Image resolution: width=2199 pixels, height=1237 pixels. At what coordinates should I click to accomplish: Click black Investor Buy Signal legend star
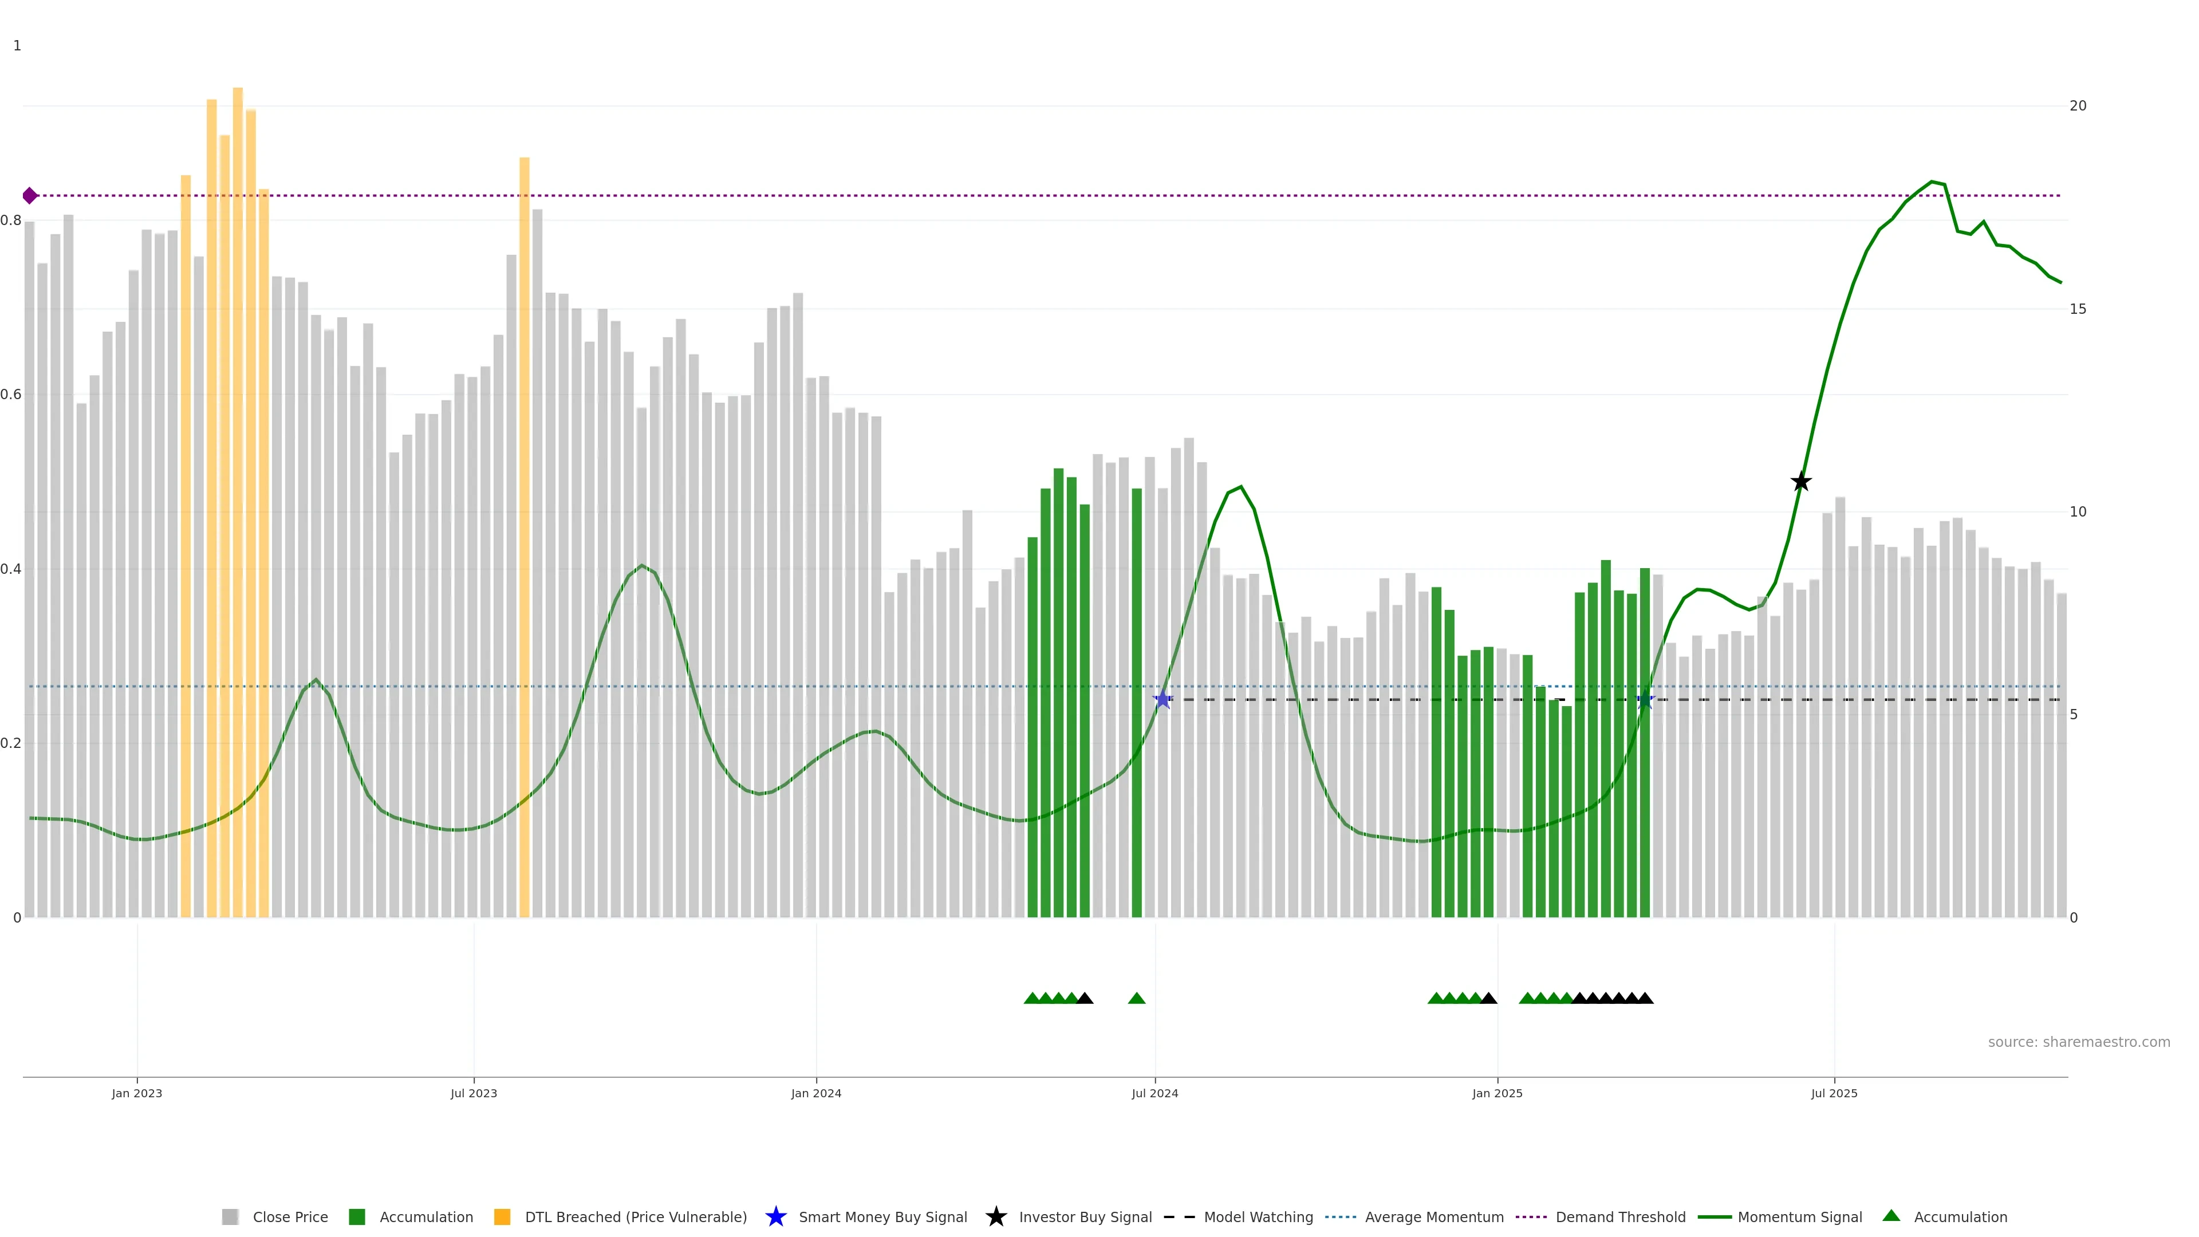tap(995, 1216)
